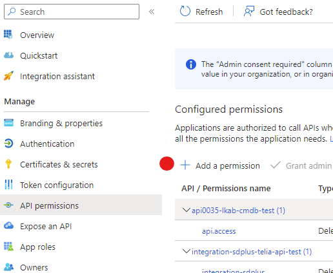The image size is (333, 273).
Task: Click the Certificates key icon
Action: click(x=8, y=164)
